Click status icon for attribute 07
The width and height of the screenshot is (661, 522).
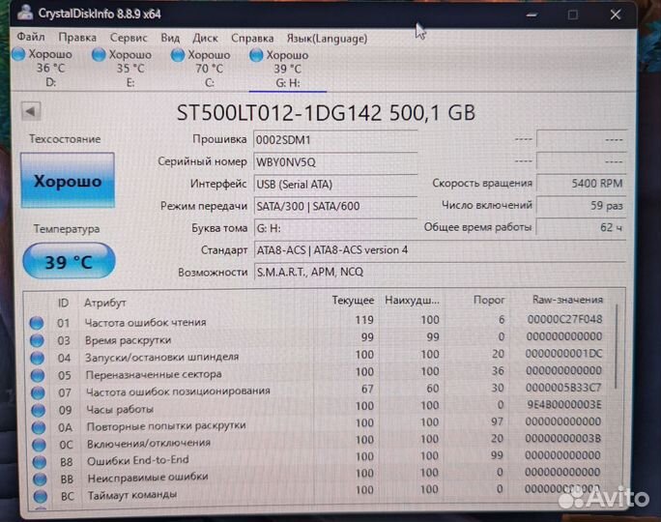click(x=38, y=392)
